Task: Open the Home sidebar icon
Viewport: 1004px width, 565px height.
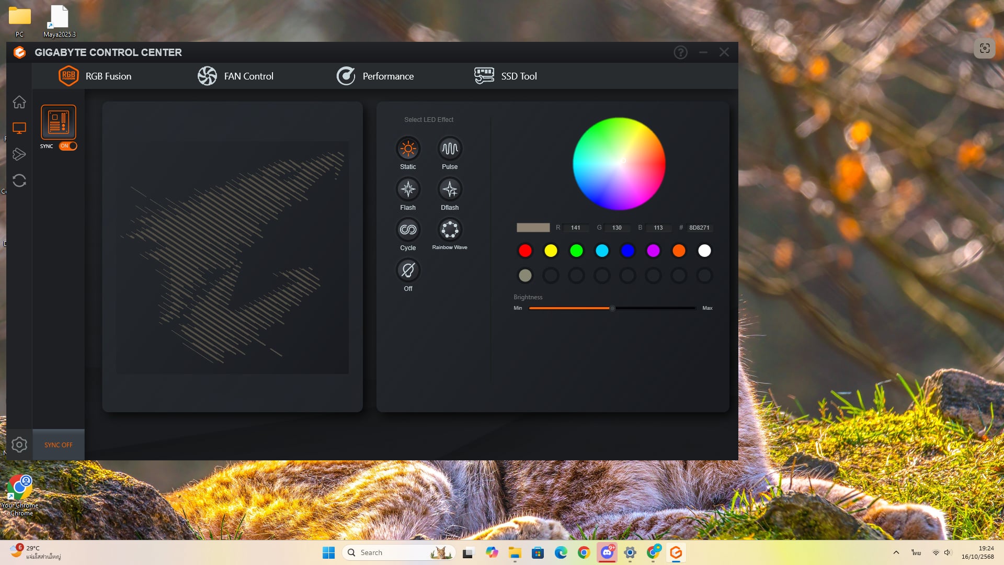Action: [x=19, y=102]
